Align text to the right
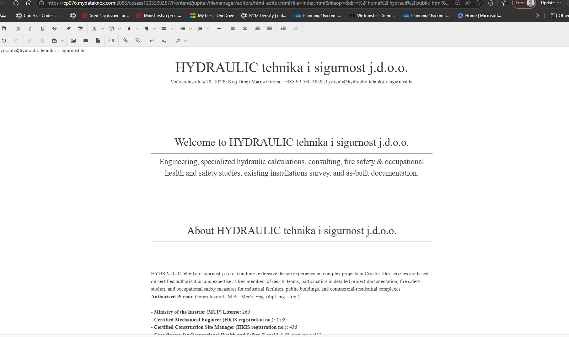This screenshot has height=337, width=569. (257, 28)
